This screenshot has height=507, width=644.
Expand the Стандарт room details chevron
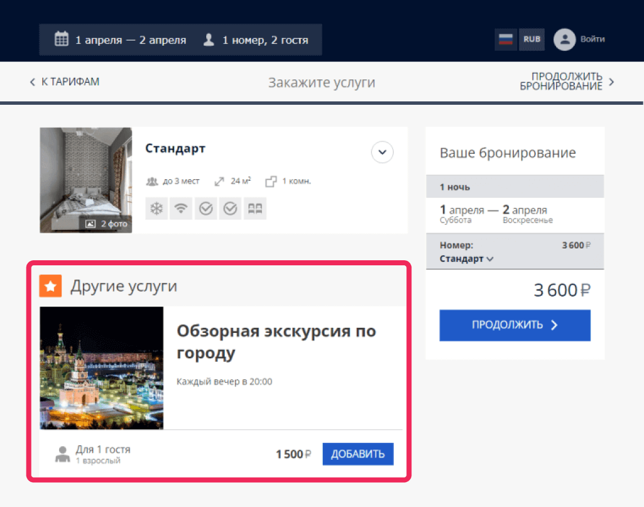coord(382,152)
